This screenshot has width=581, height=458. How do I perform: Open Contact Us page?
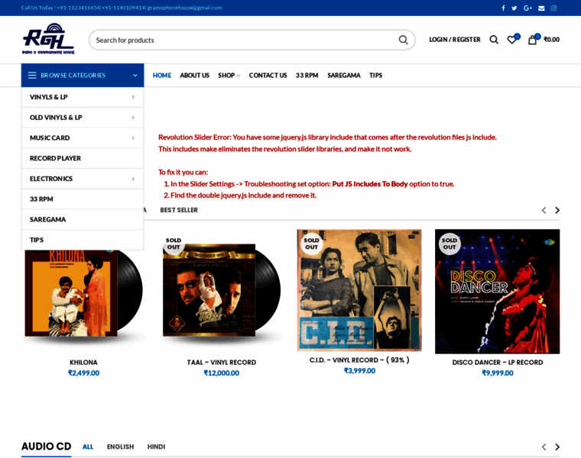[x=268, y=76]
